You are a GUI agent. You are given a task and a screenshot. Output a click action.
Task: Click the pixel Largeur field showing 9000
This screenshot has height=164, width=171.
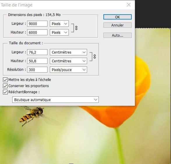[37, 24]
